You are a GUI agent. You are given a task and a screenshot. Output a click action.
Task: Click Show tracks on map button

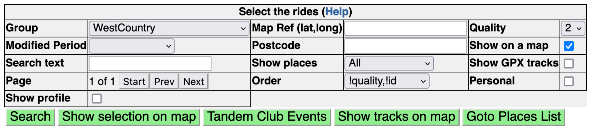point(396,117)
